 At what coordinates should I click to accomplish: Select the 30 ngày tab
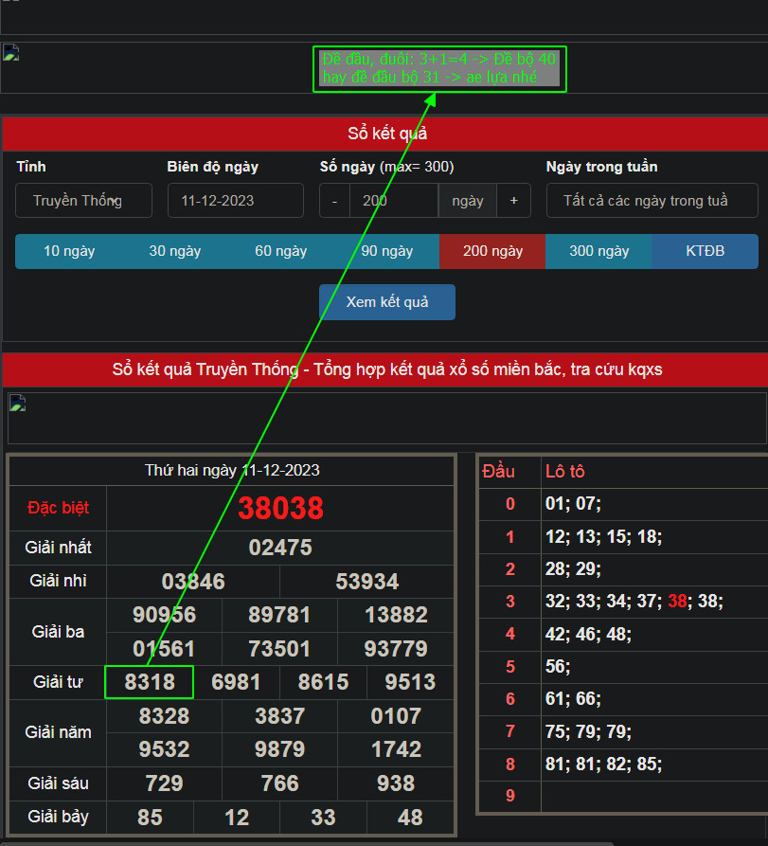[x=175, y=251]
